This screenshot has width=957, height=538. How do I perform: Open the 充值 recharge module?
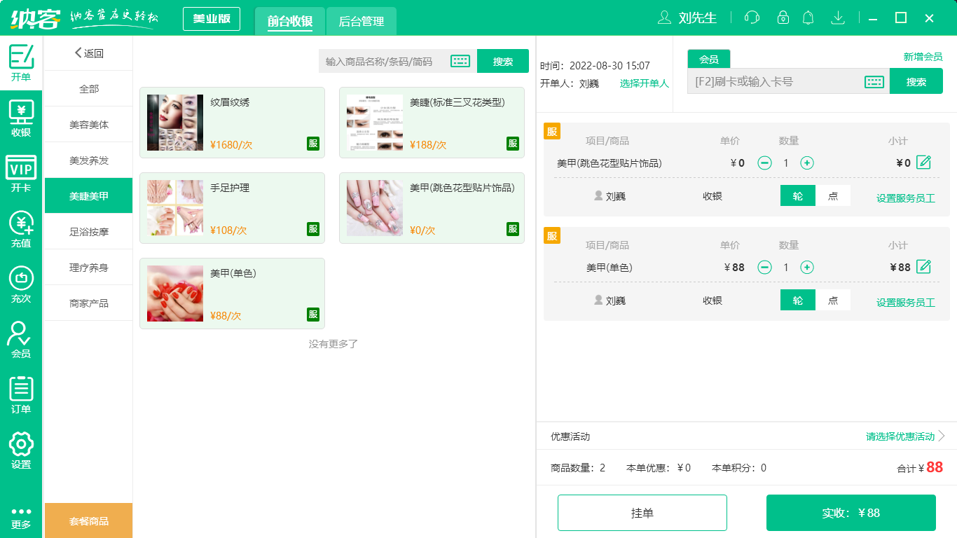click(x=21, y=226)
